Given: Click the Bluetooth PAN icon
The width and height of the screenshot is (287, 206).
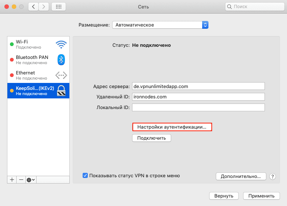Looking at the screenshot, I should pyautogui.click(x=61, y=60).
